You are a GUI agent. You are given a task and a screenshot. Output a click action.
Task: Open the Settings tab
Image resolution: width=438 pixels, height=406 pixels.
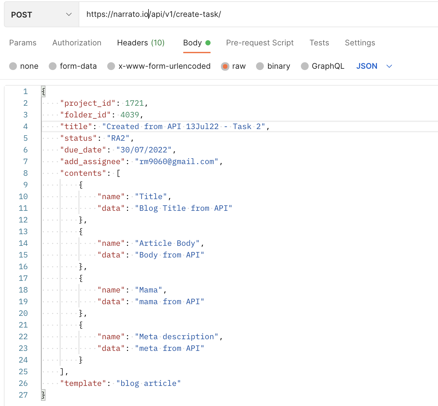tap(360, 43)
